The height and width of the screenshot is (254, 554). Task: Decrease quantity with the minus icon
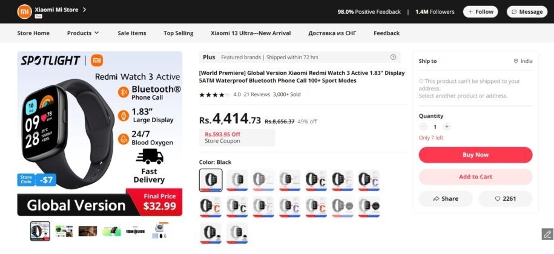(423, 127)
